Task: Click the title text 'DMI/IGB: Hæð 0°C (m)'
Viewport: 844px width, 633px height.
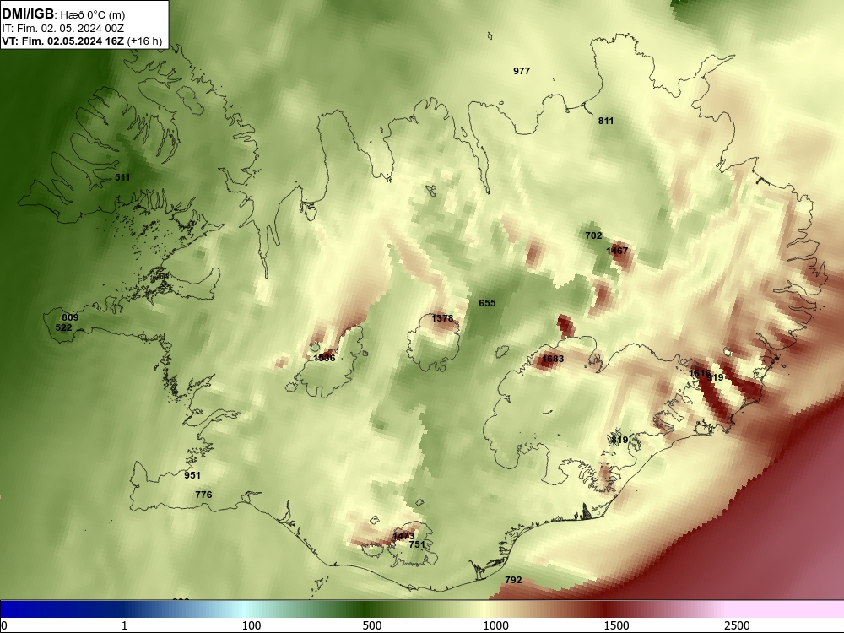Action: (63, 14)
